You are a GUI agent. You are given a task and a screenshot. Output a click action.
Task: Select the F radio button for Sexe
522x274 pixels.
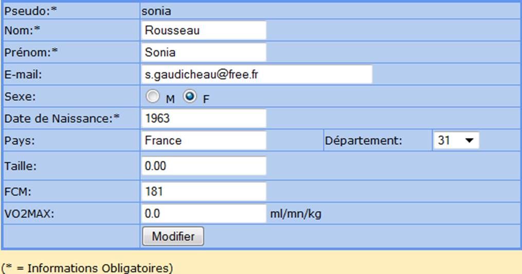[x=190, y=96]
